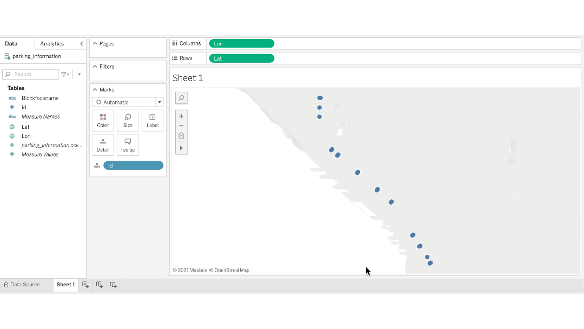Image resolution: width=584 pixels, height=329 pixels.
Task: Zoom out on the map
Action: [181, 126]
